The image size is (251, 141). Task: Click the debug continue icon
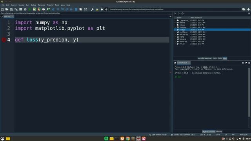71,9
